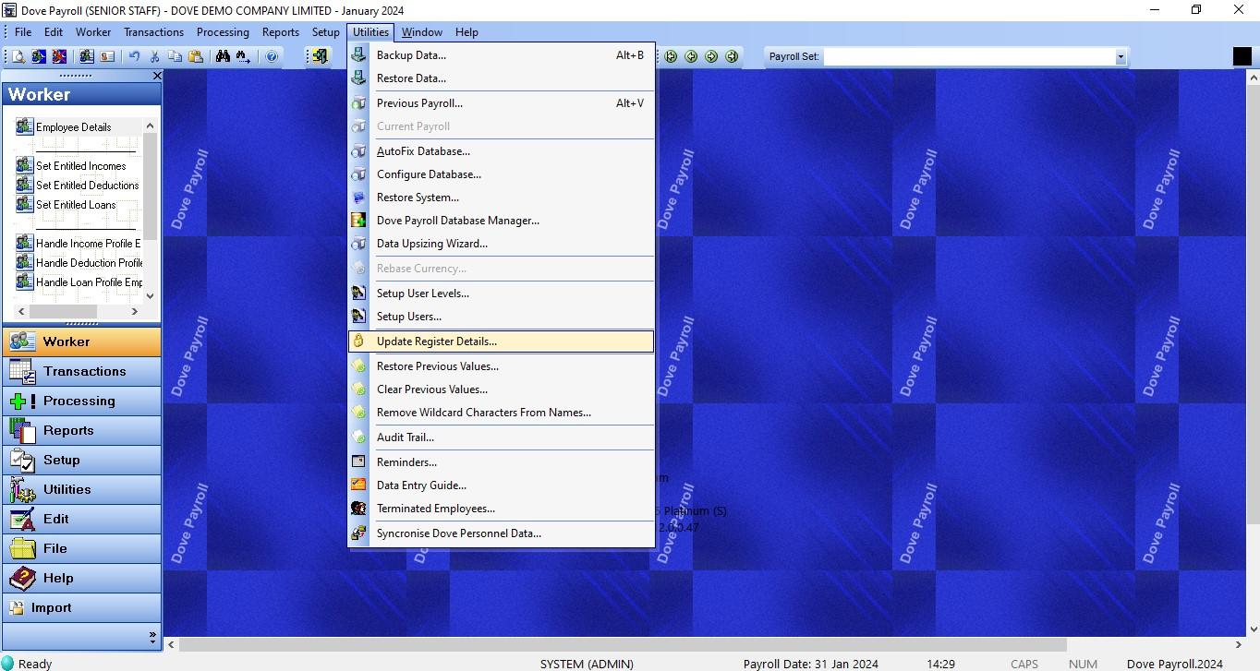This screenshot has width=1260, height=671.
Task: Choose Update Register Details menu entry
Action: pyautogui.click(x=502, y=341)
